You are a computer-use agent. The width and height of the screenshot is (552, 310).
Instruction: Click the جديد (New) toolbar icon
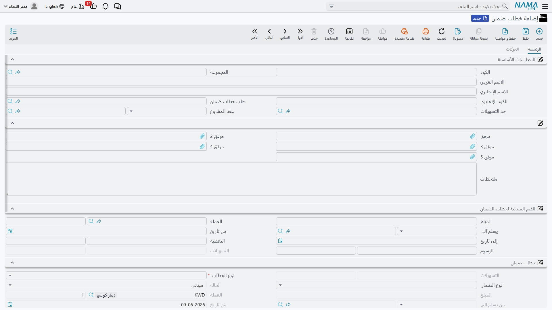[x=539, y=31]
